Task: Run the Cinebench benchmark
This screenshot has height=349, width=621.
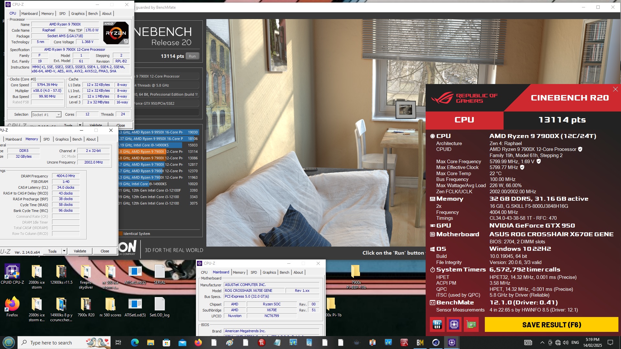Action: 192,56
